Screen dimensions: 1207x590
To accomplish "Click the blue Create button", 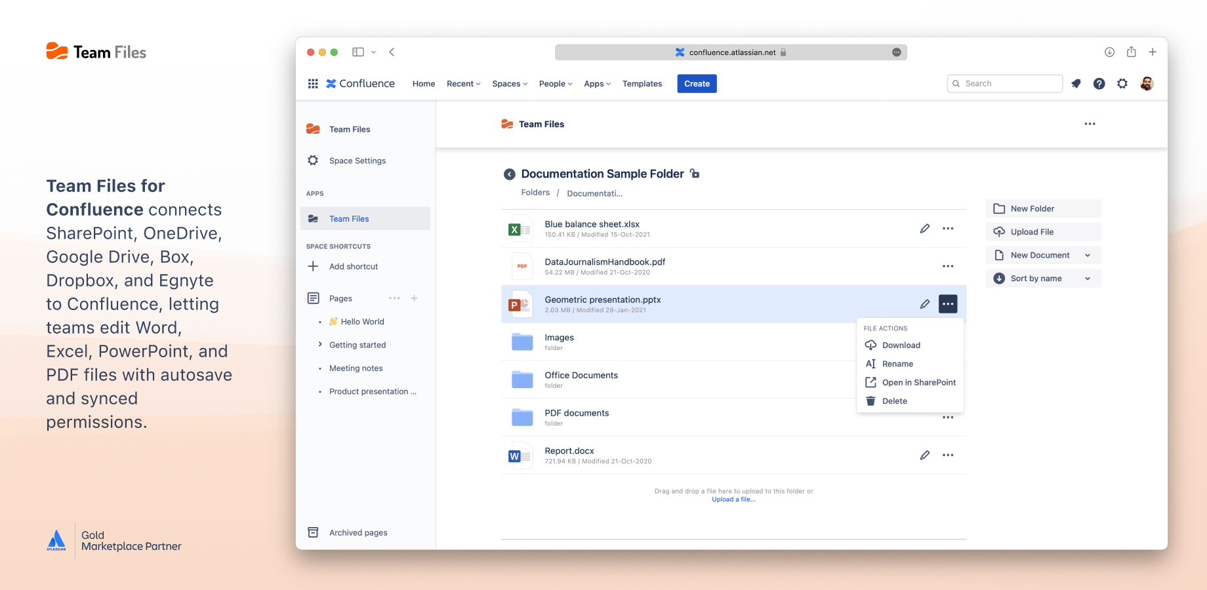I will pos(697,84).
